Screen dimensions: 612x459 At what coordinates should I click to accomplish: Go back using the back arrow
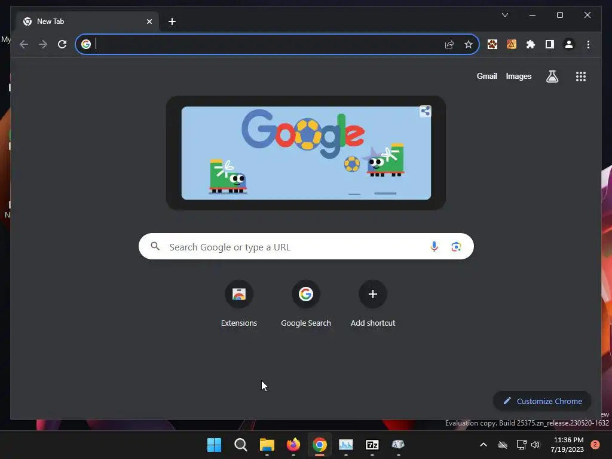(x=24, y=44)
